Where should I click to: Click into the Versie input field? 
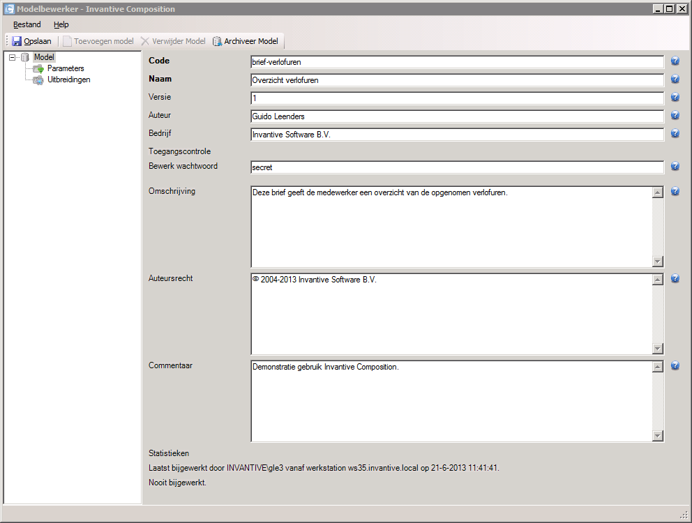457,98
